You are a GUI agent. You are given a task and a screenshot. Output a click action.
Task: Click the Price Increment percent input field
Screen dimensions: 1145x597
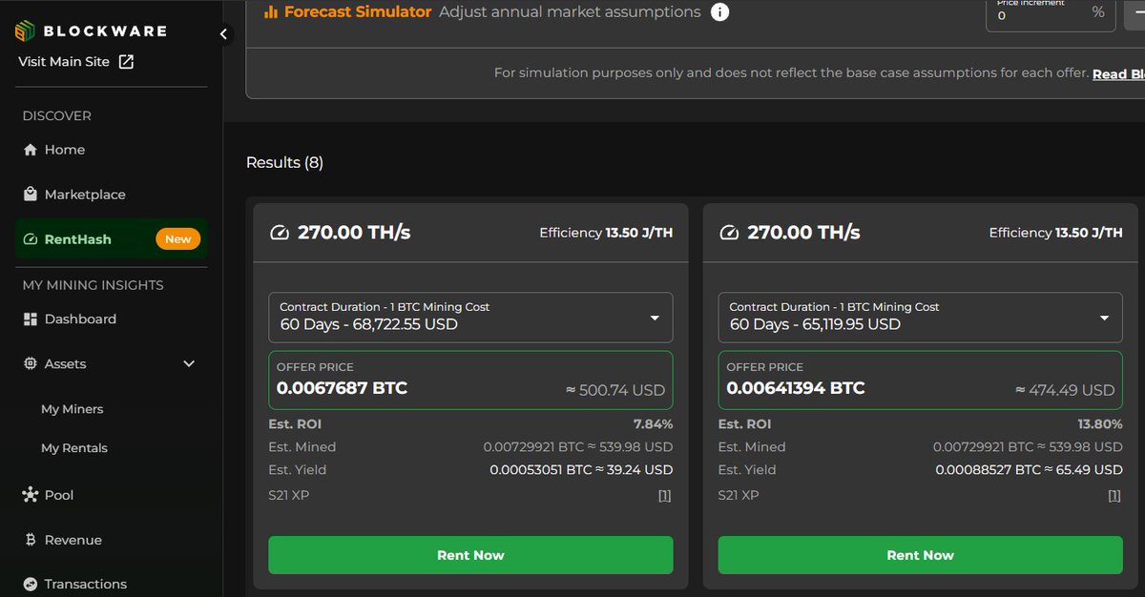pyautogui.click(x=1051, y=13)
